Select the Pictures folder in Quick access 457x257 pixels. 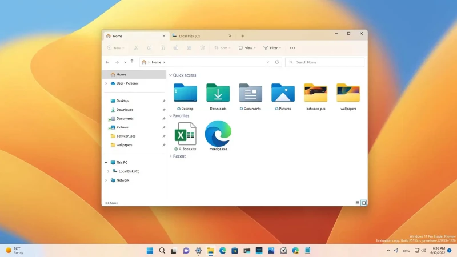(x=283, y=97)
